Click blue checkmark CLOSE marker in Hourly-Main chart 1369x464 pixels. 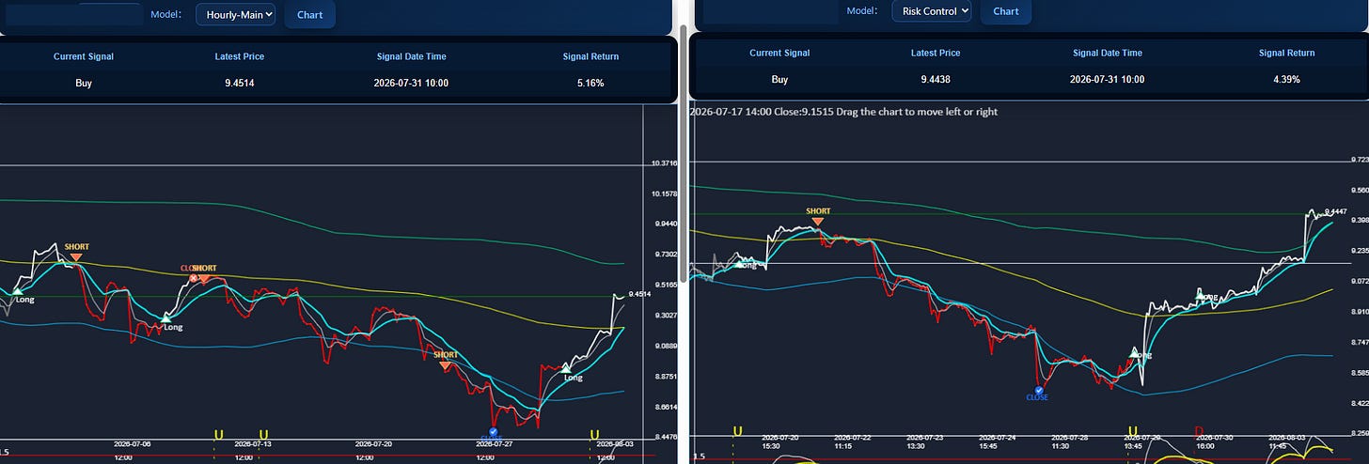pos(493,433)
